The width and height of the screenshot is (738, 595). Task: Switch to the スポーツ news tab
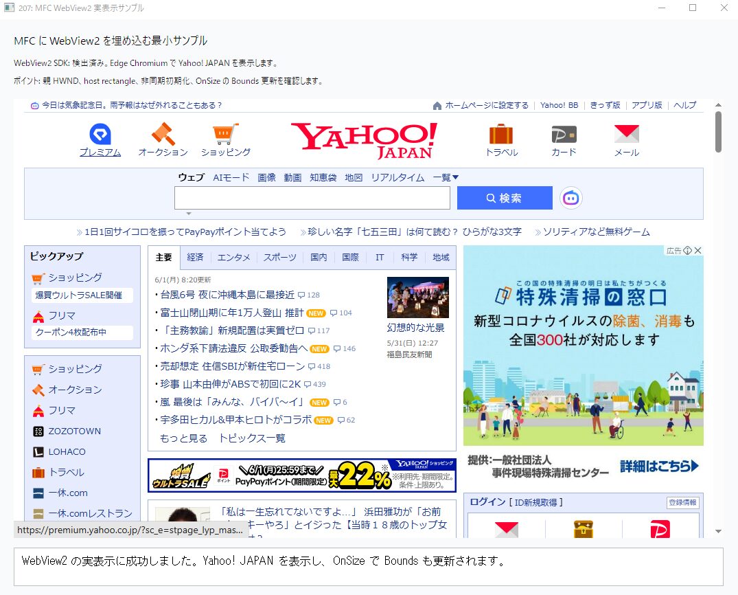pos(279,257)
